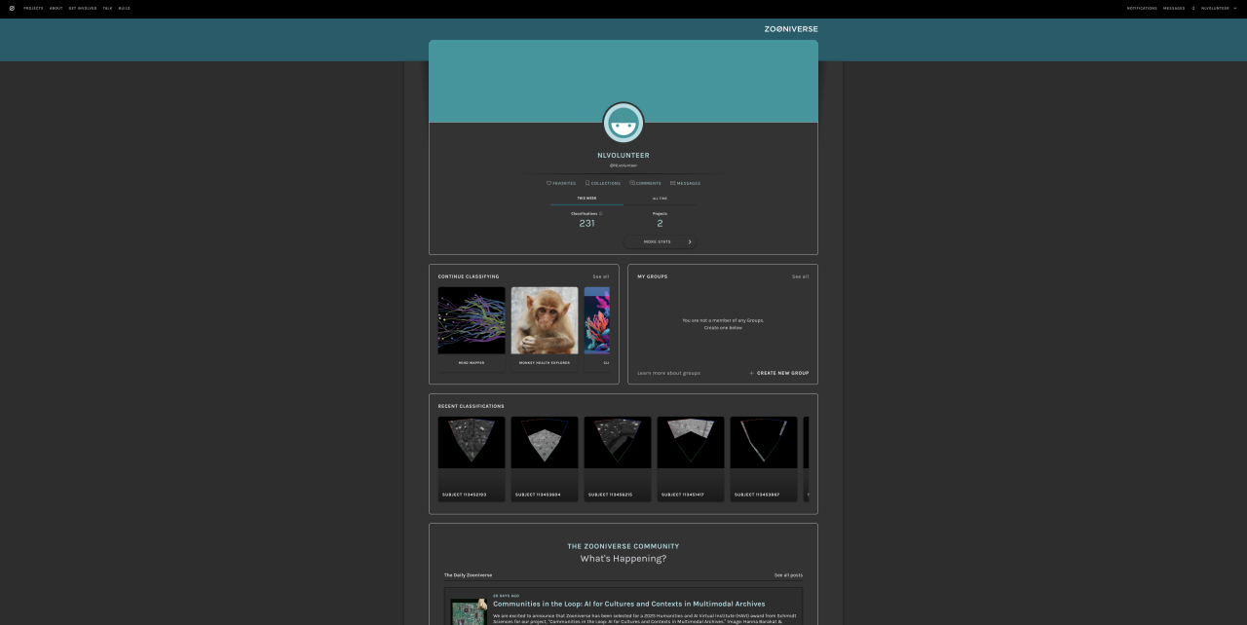Viewport: 1247px width, 625px height.
Task: Click the @NLvolunteer username text
Action: click(623, 165)
